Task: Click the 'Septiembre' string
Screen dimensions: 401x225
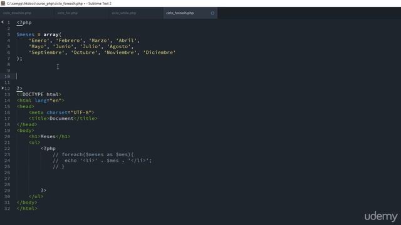Action: click(46, 52)
